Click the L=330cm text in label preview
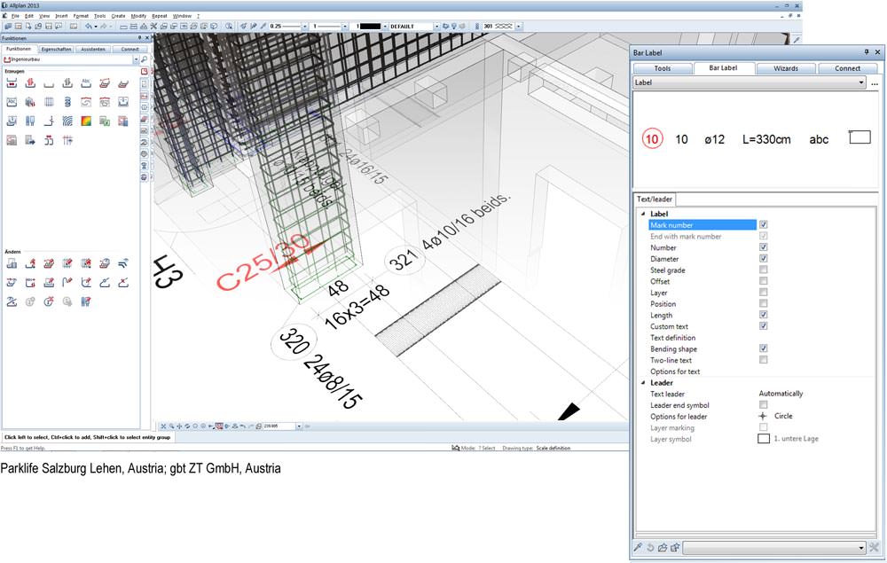The width and height of the screenshot is (887, 563). pos(766,139)
